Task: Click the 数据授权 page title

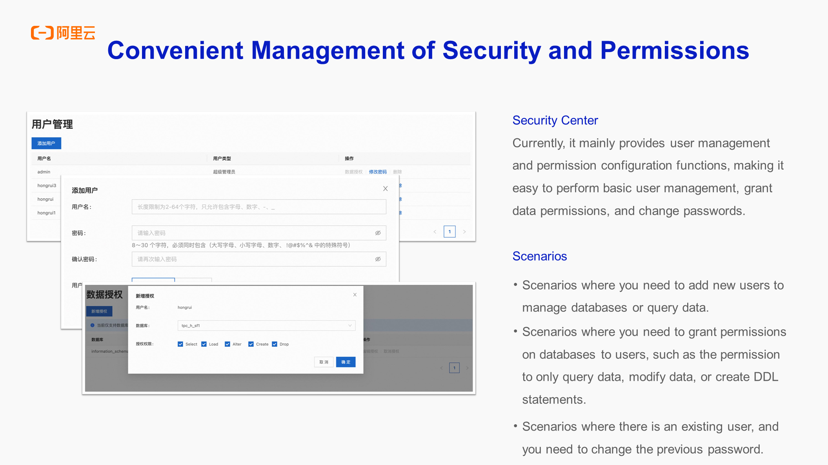Action: click(104, 295)
